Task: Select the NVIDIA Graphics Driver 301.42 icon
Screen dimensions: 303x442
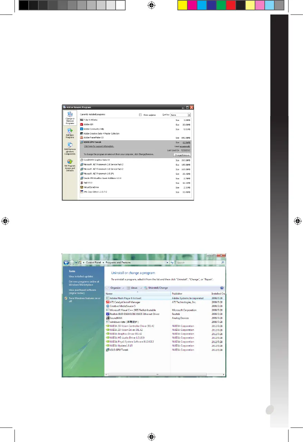Action: coord(108,334)
